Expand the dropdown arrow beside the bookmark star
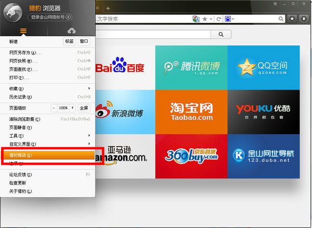Viewport: 312px width, 228px height. pos(211,19)
